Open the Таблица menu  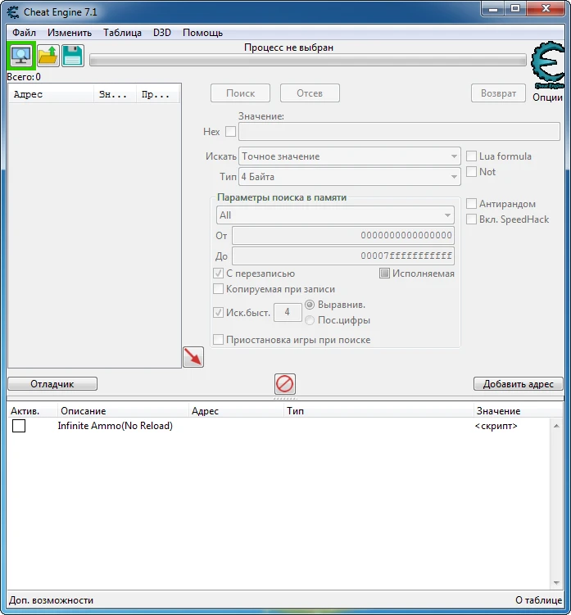tap(122, 33)
